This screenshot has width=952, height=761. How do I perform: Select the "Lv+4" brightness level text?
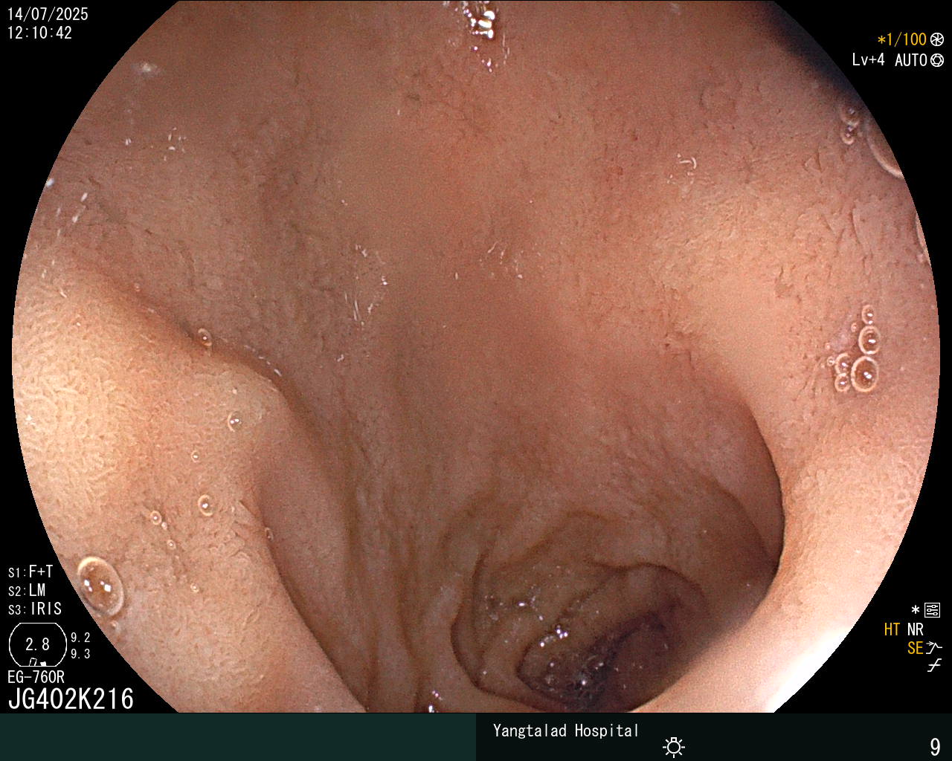(x=869, y=60)
